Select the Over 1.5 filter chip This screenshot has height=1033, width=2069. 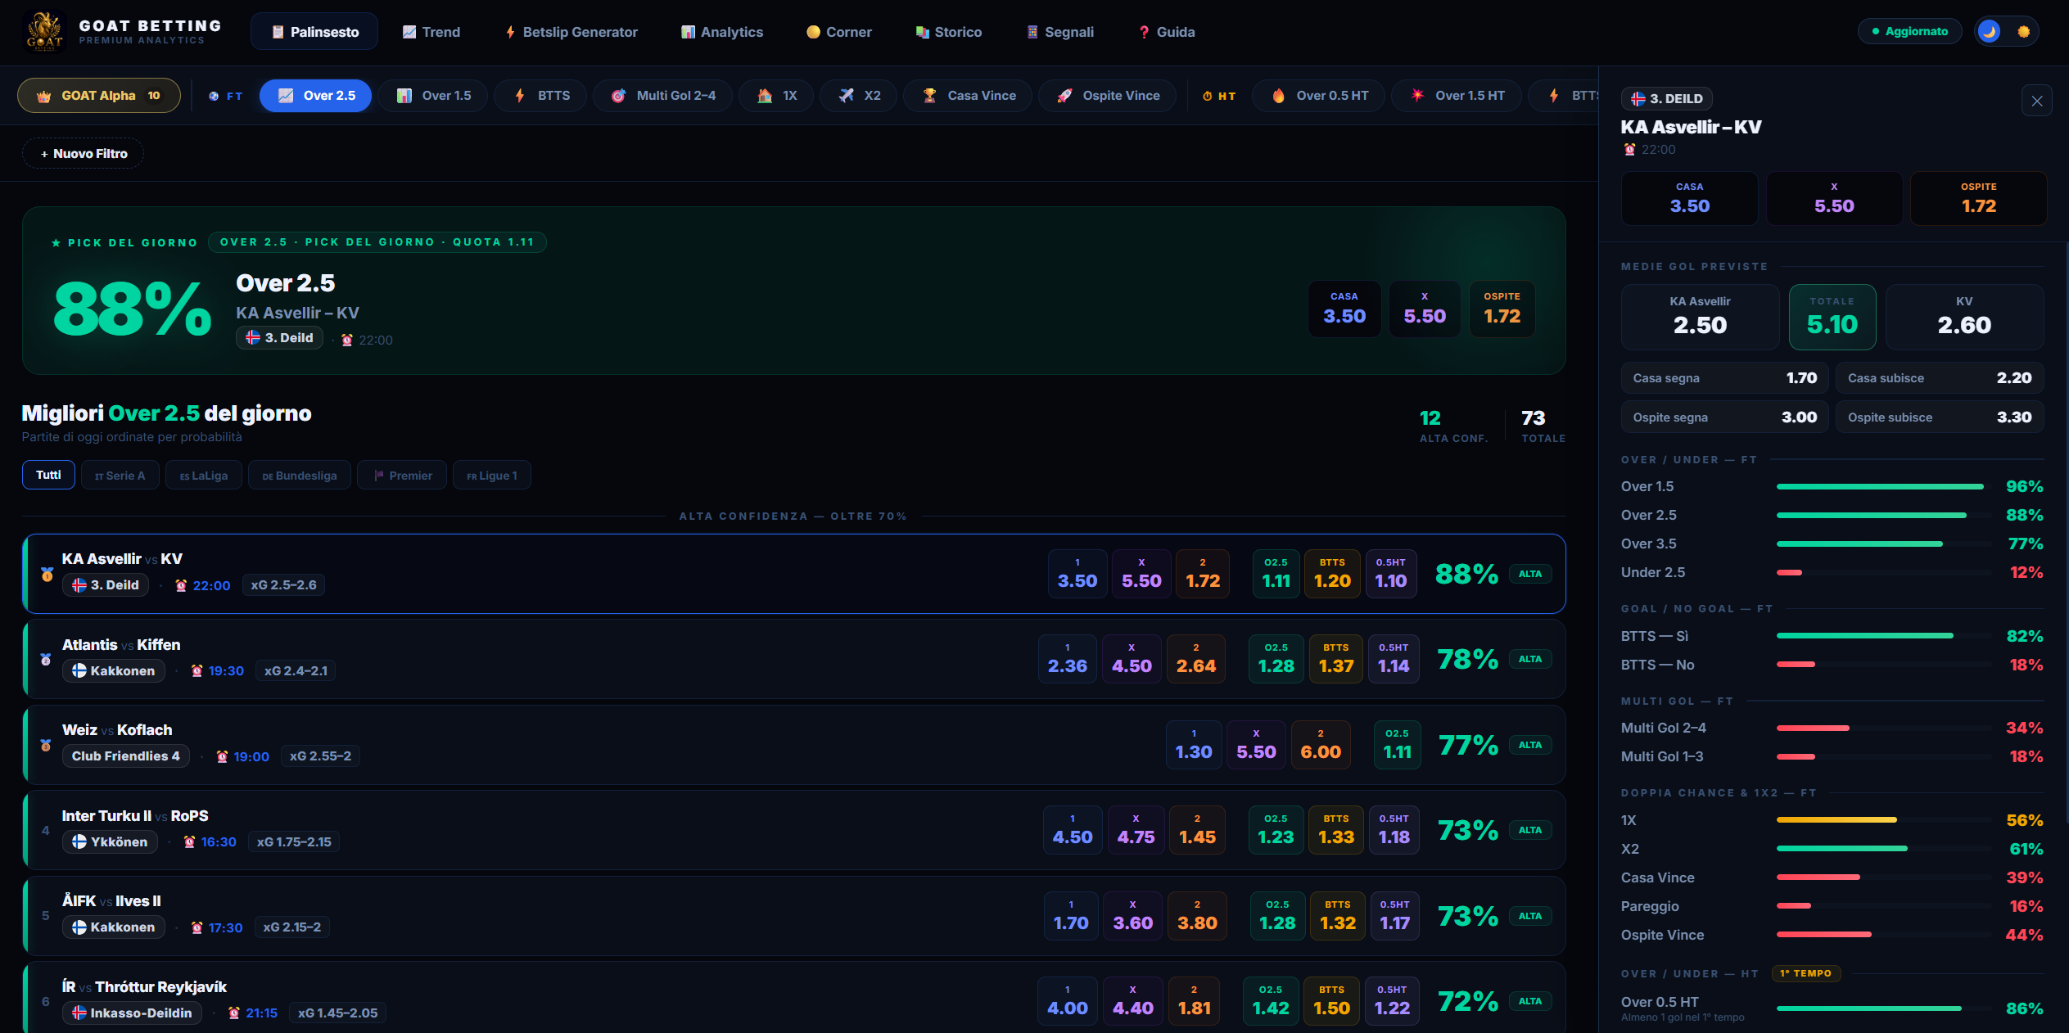434,96
